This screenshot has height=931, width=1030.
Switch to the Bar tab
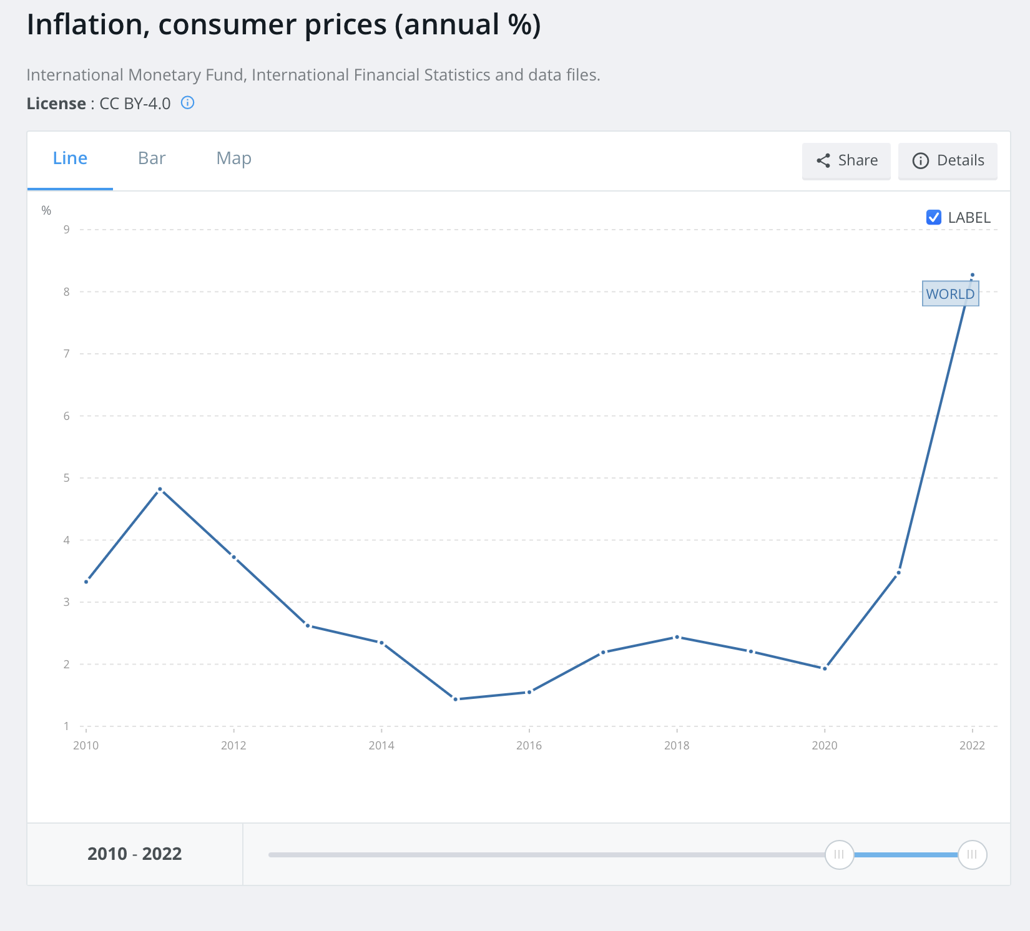152,158
